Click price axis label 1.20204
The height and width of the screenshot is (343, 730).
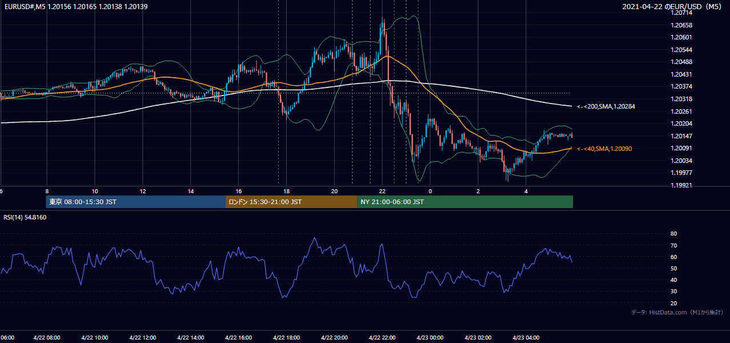coord(681,123)
